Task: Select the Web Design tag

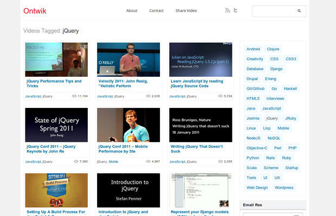Action: [257, 187]
